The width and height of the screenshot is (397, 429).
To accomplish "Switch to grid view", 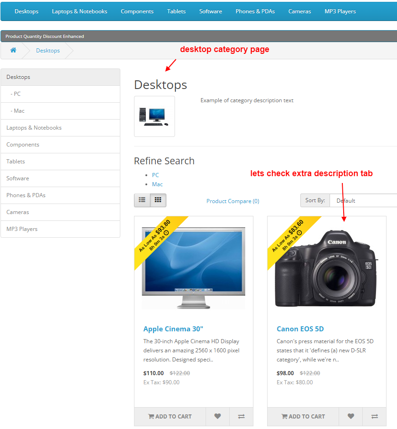I will [158, 200].
